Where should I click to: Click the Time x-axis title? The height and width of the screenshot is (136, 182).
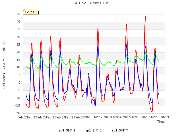click(161, 122)
